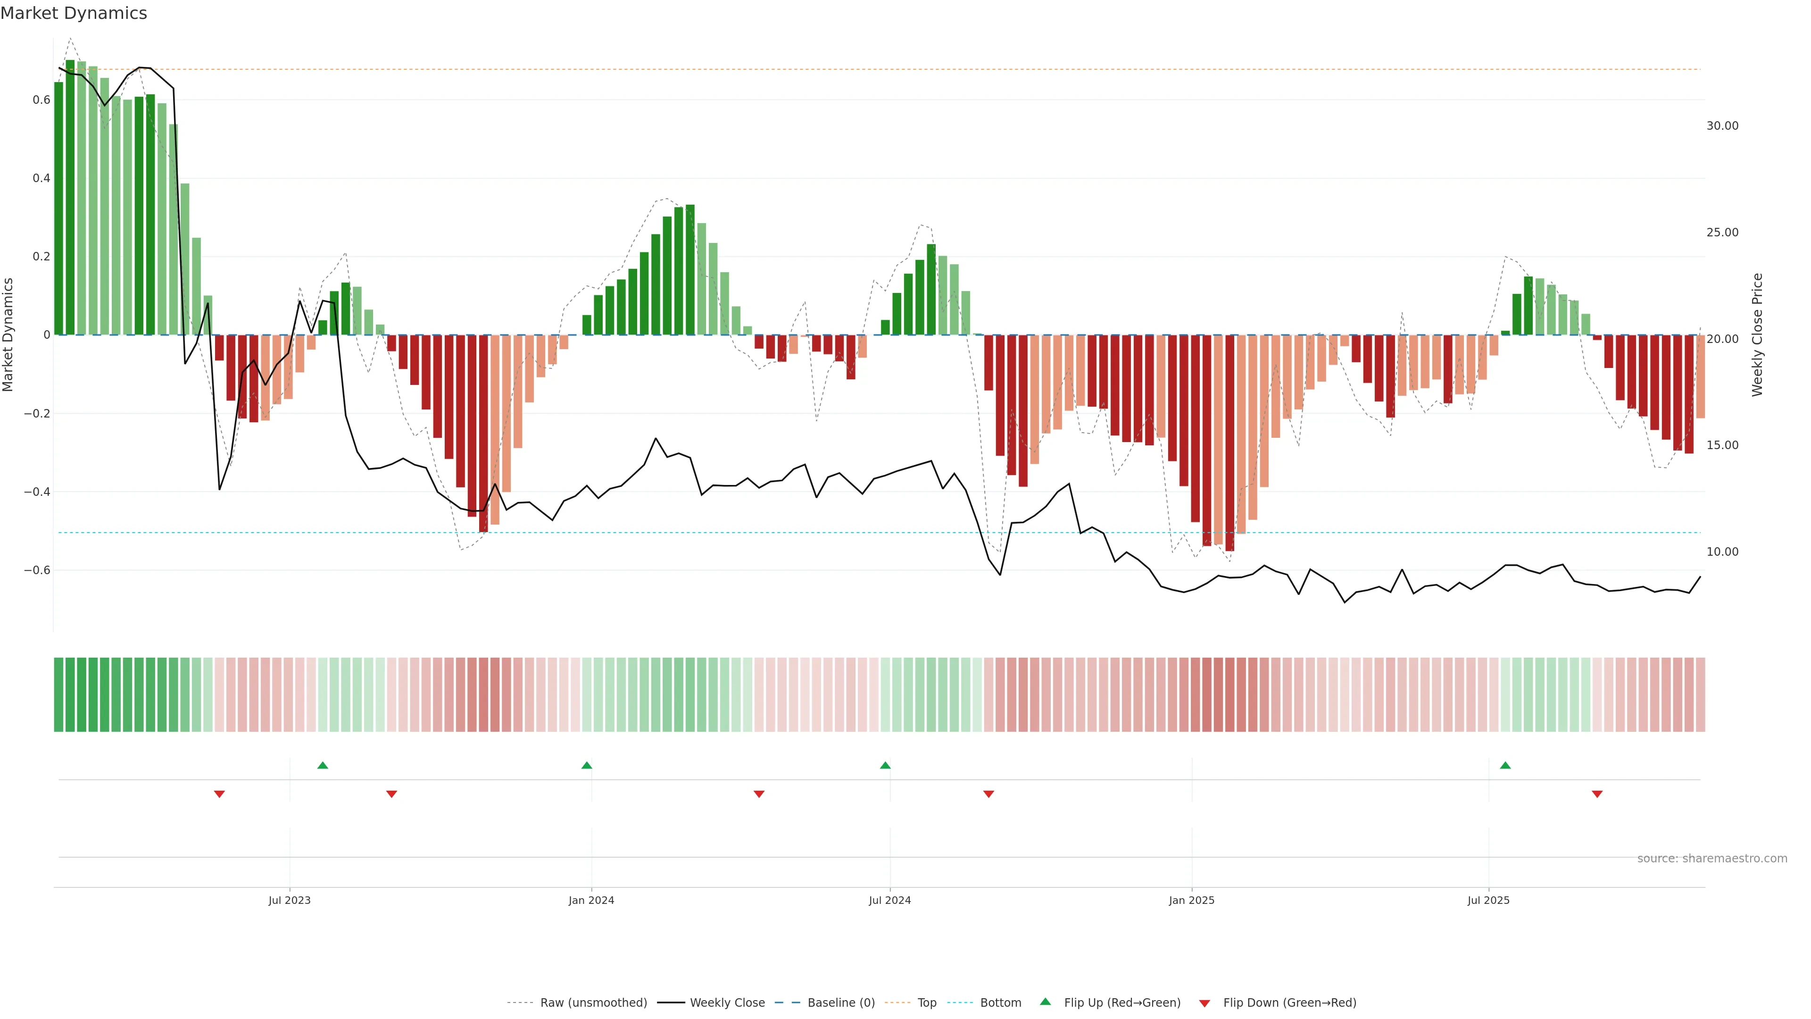Click the Jan 2025 x-axis label

1192,900
